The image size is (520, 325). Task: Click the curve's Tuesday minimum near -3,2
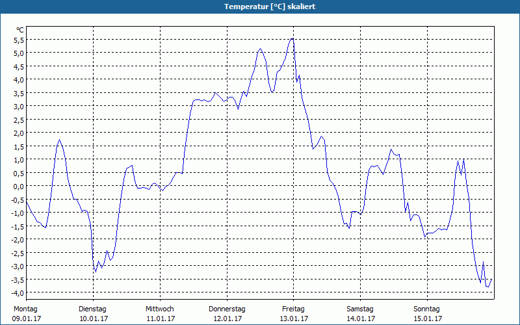(96, 272)
